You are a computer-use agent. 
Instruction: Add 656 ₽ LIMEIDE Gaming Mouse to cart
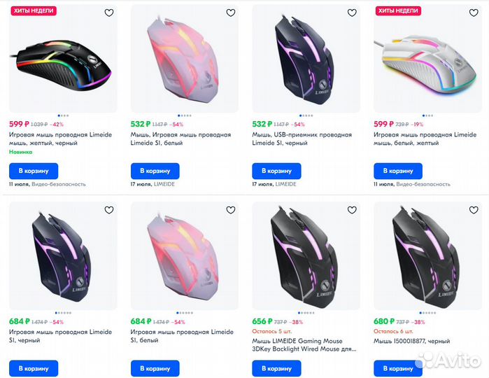pos(276,368)
